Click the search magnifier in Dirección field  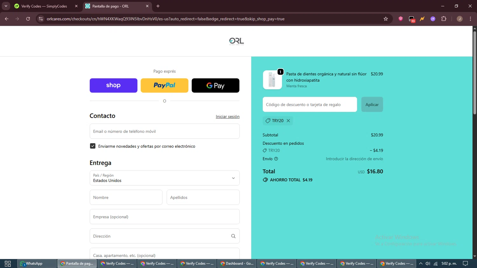pyautogui.click(x=233, y=236)
